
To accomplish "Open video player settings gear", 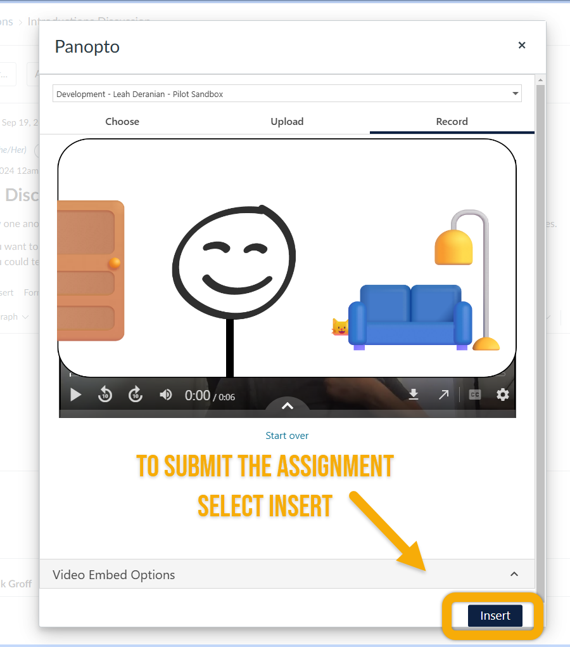I will pyautogui.click(x=502, y=395).
